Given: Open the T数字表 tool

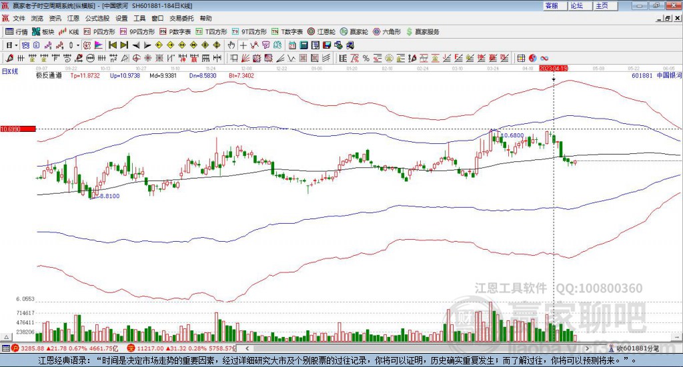Looking at the screenshot, I should click(x=287, y=32).
